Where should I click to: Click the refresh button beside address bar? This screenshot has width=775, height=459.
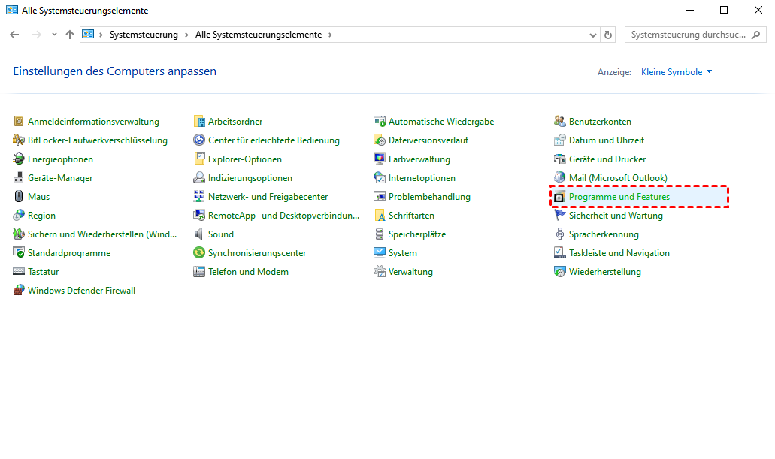(x=608, y=35)
